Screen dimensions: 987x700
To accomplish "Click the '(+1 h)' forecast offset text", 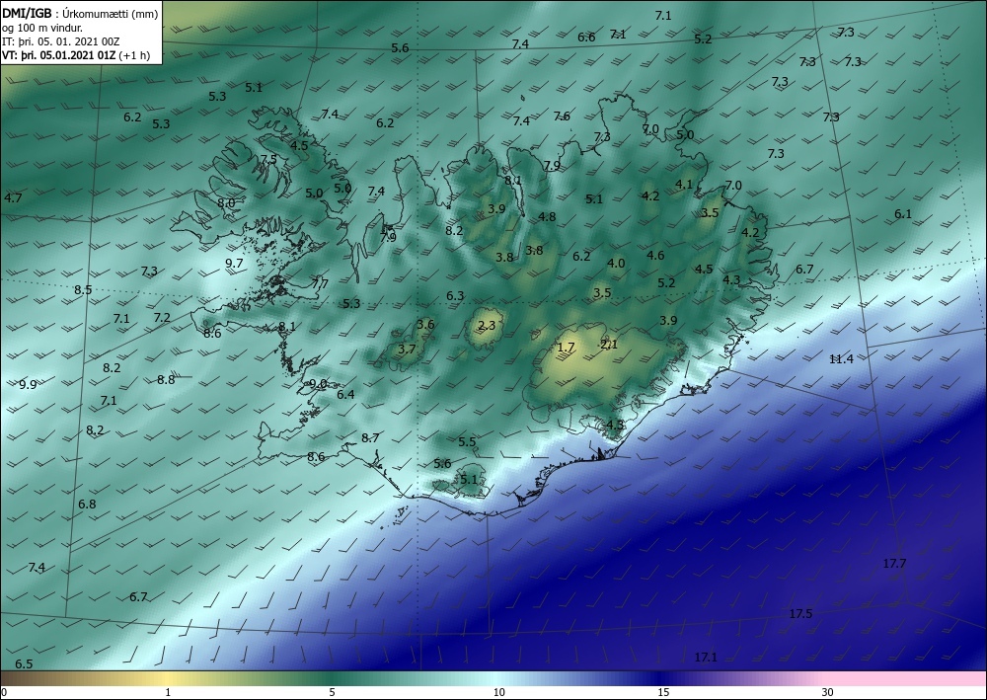I will coord(134,54).
